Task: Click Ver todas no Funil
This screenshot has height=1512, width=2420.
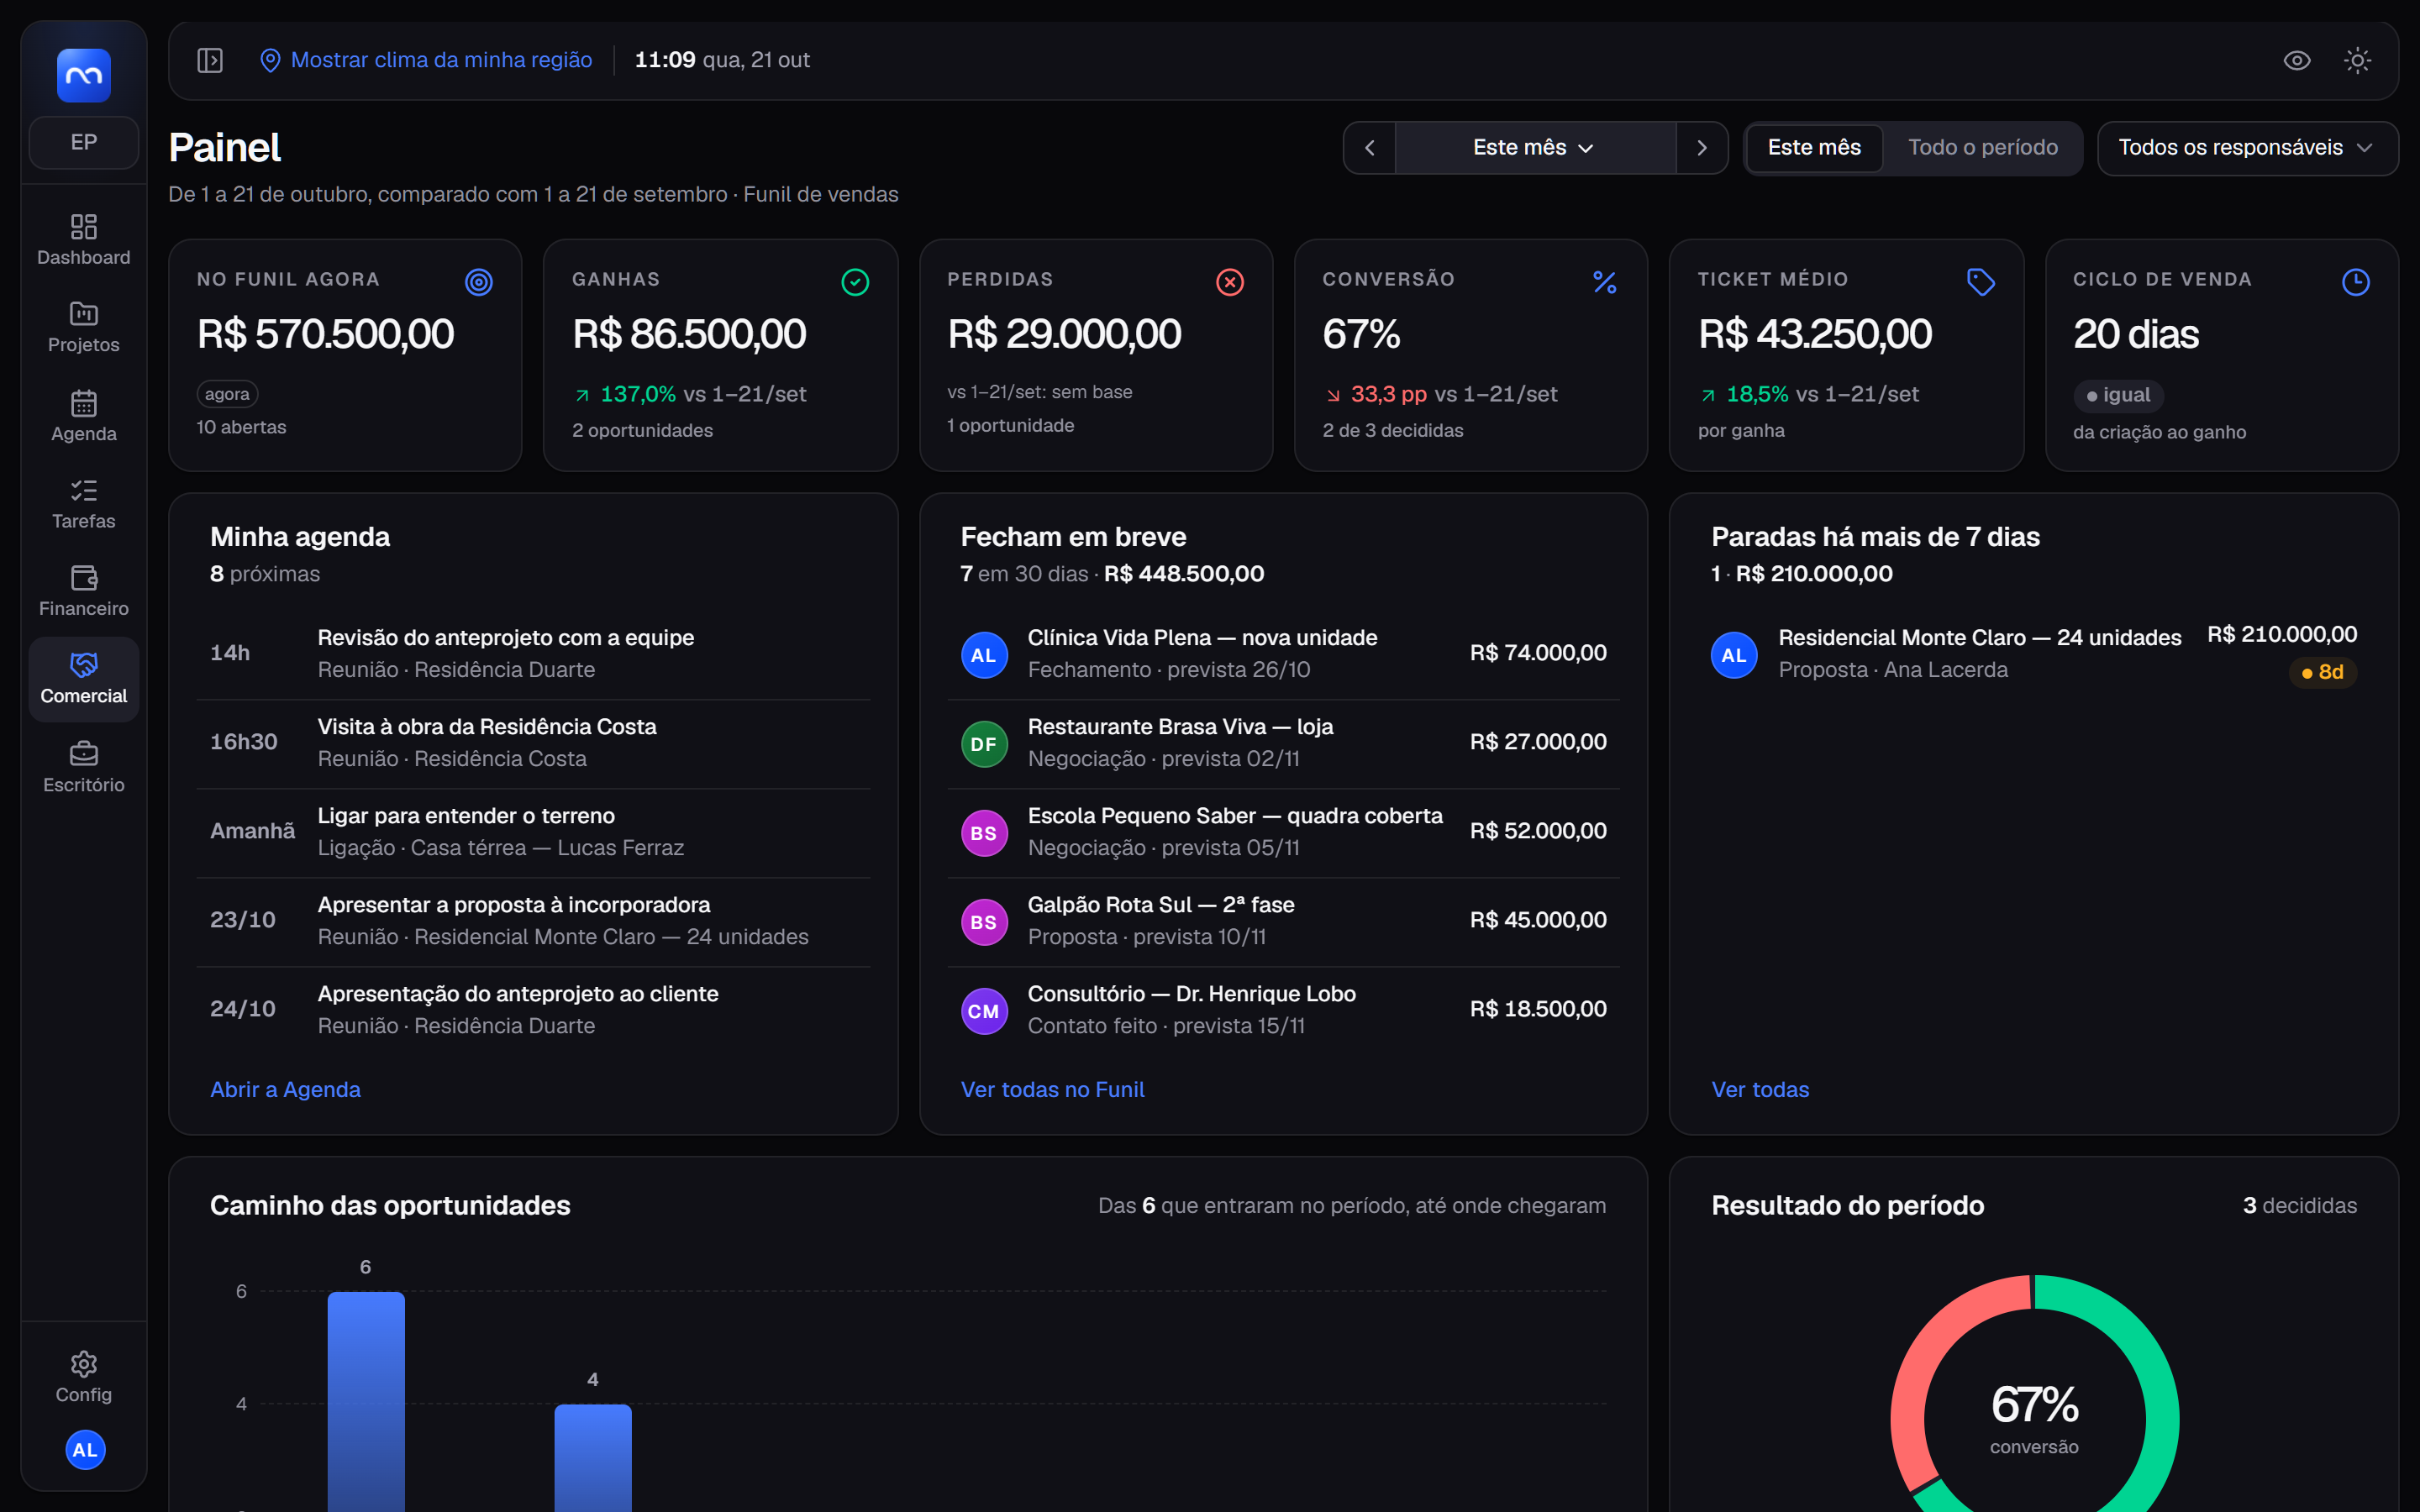Action: click(1052, 1089)
